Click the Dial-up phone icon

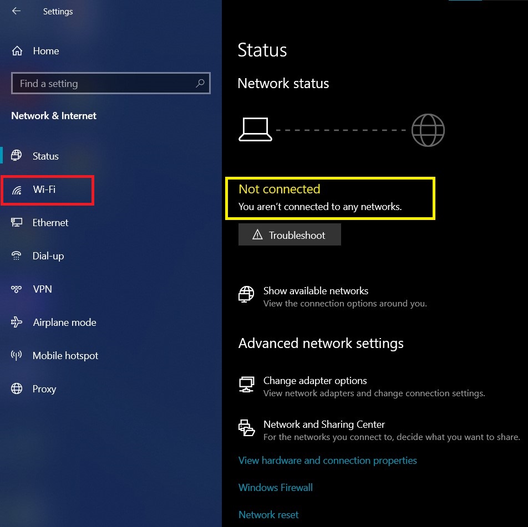16,256
